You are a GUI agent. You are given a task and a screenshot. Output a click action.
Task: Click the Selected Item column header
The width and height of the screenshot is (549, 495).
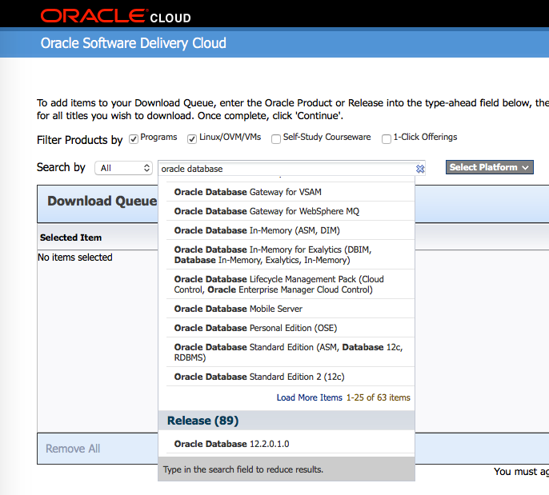click(x=70, y=238)
